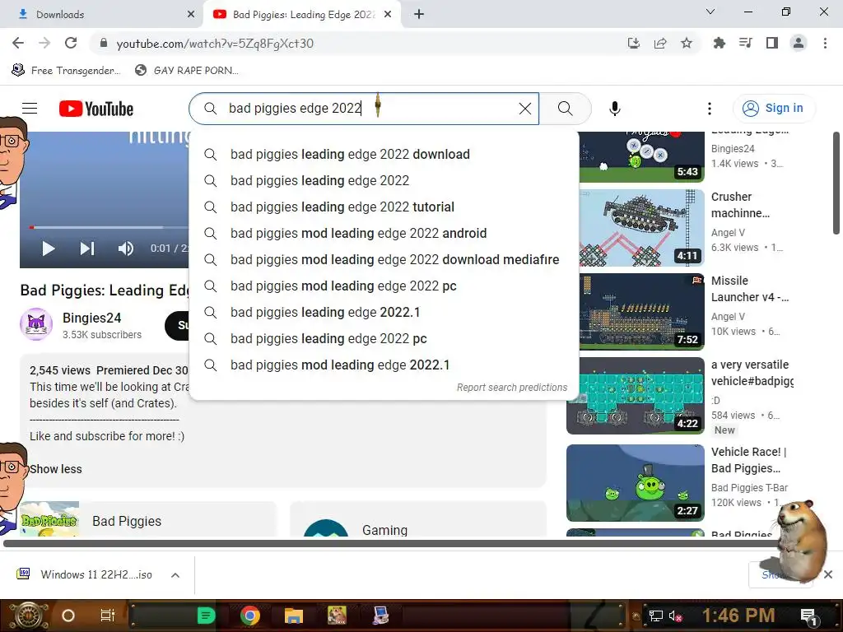The height and width of the screenshot is (632, 843).
Task: Open YouTube settings three-dot menu
Action: (710, 109)
